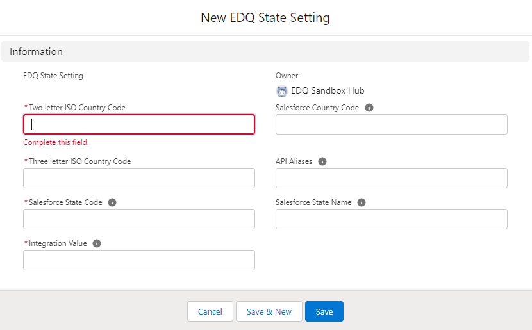Focus the Two letter ISO Country Code field
Image resolution: width=532 pixels, height=330 pixels.
[139, 124]
